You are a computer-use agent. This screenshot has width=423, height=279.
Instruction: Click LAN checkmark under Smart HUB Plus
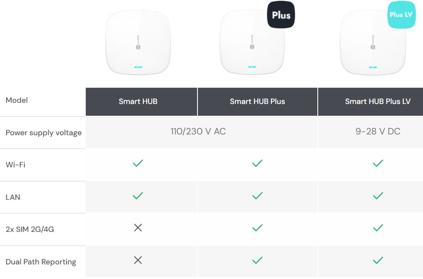point(257,196)
